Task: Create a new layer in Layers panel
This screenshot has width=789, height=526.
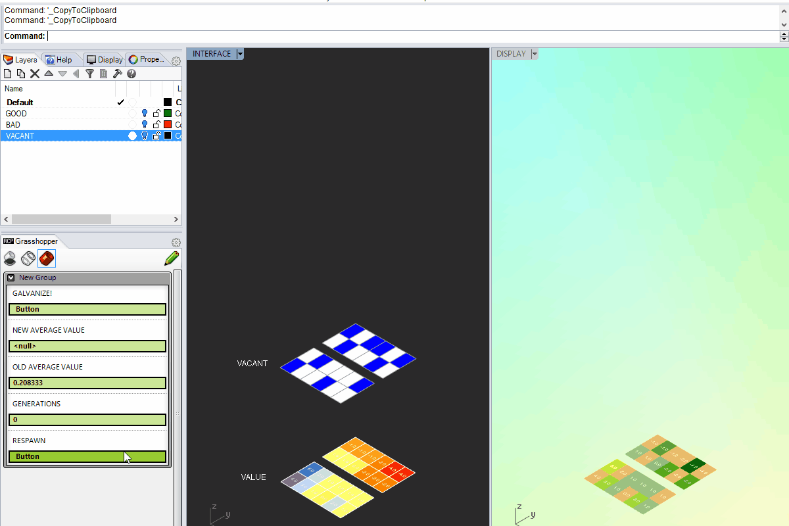Action: coord(8,74)
